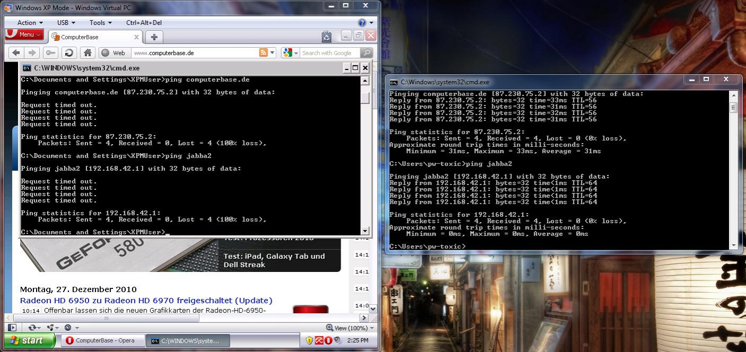Click Opera page vertical scroll down arrow
Image resolution: width=746 pixels, height=352 pixels.
pyautogui.click(x=372, y=309)
